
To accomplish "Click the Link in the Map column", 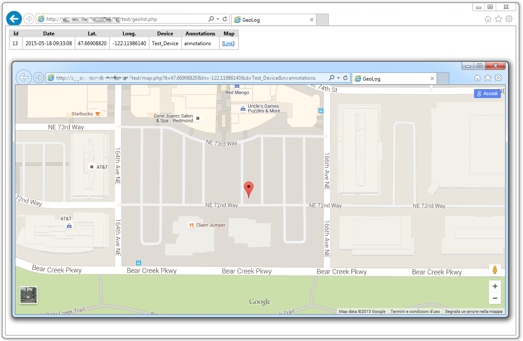I will tap(228, 43).
